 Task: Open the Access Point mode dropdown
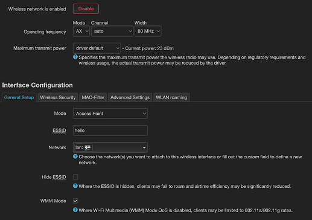click(x=110, y=114)
